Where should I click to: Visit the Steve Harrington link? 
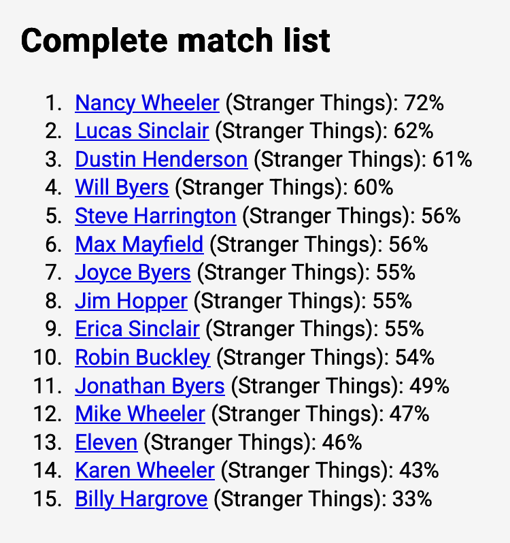click(x=155, y=216)
